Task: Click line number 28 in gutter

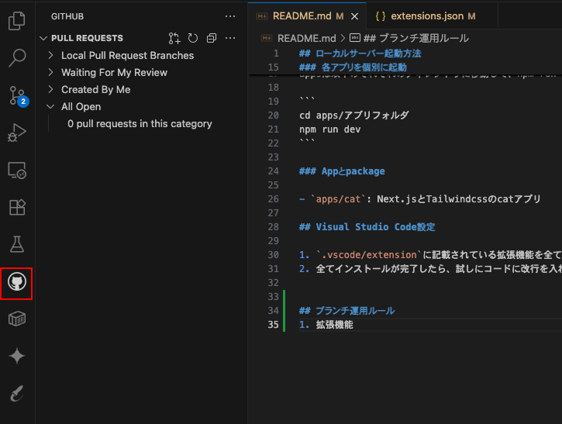Action: (x=273, y=227)
